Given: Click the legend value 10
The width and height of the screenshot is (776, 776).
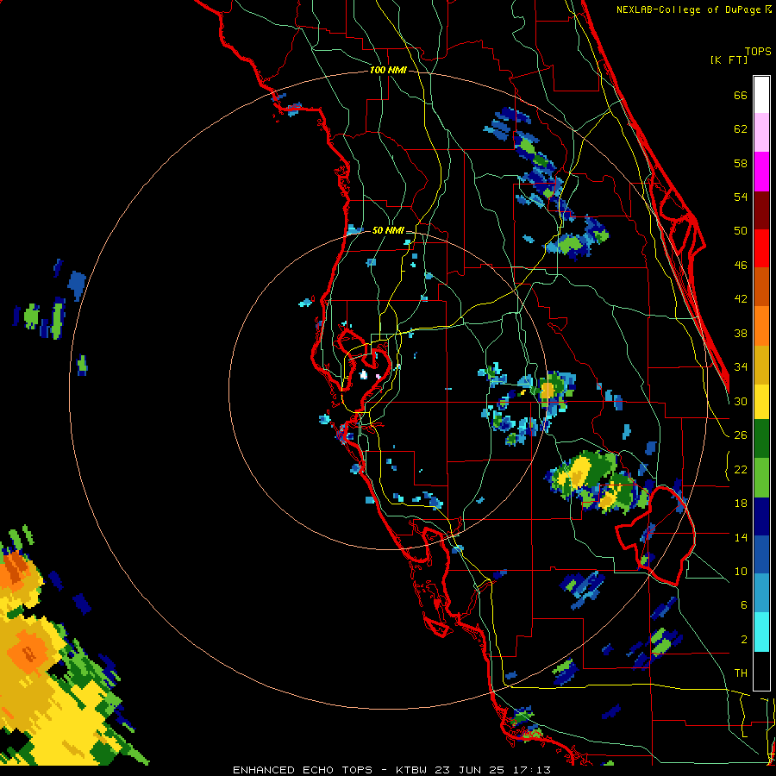Looking at the screenshot, I should (741, 571).
